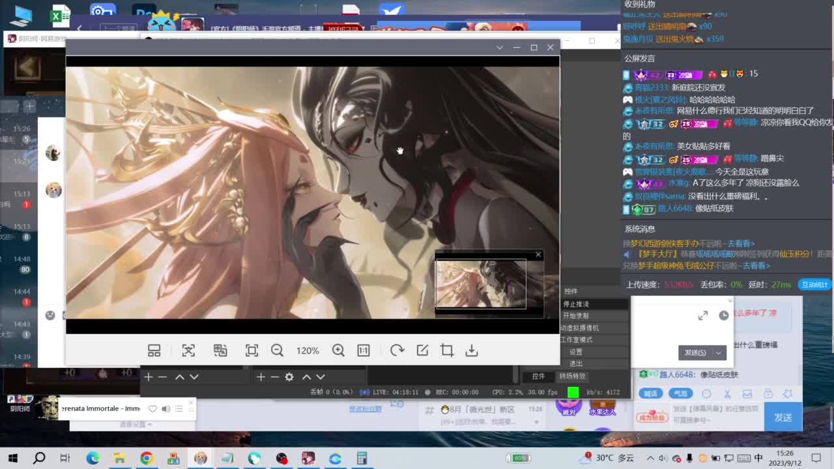Viewport: 834px width, 469px height.
Task: Remove selected scene with OBS minus button
Action: pyautogui.click(x=163, y=377)
